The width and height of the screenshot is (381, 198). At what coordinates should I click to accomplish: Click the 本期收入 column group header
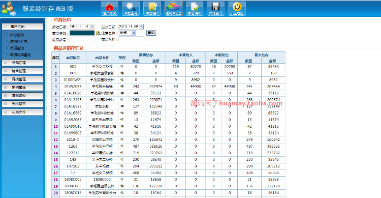click(185, 55)
